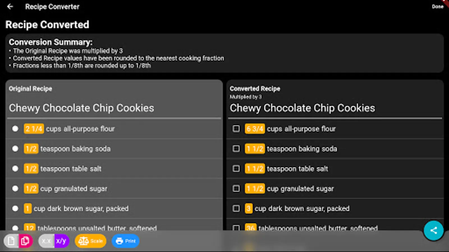Viewport: 449px width, 252px height.
Task: Select original dark brown sugar bullet
Action: point(15,208)
